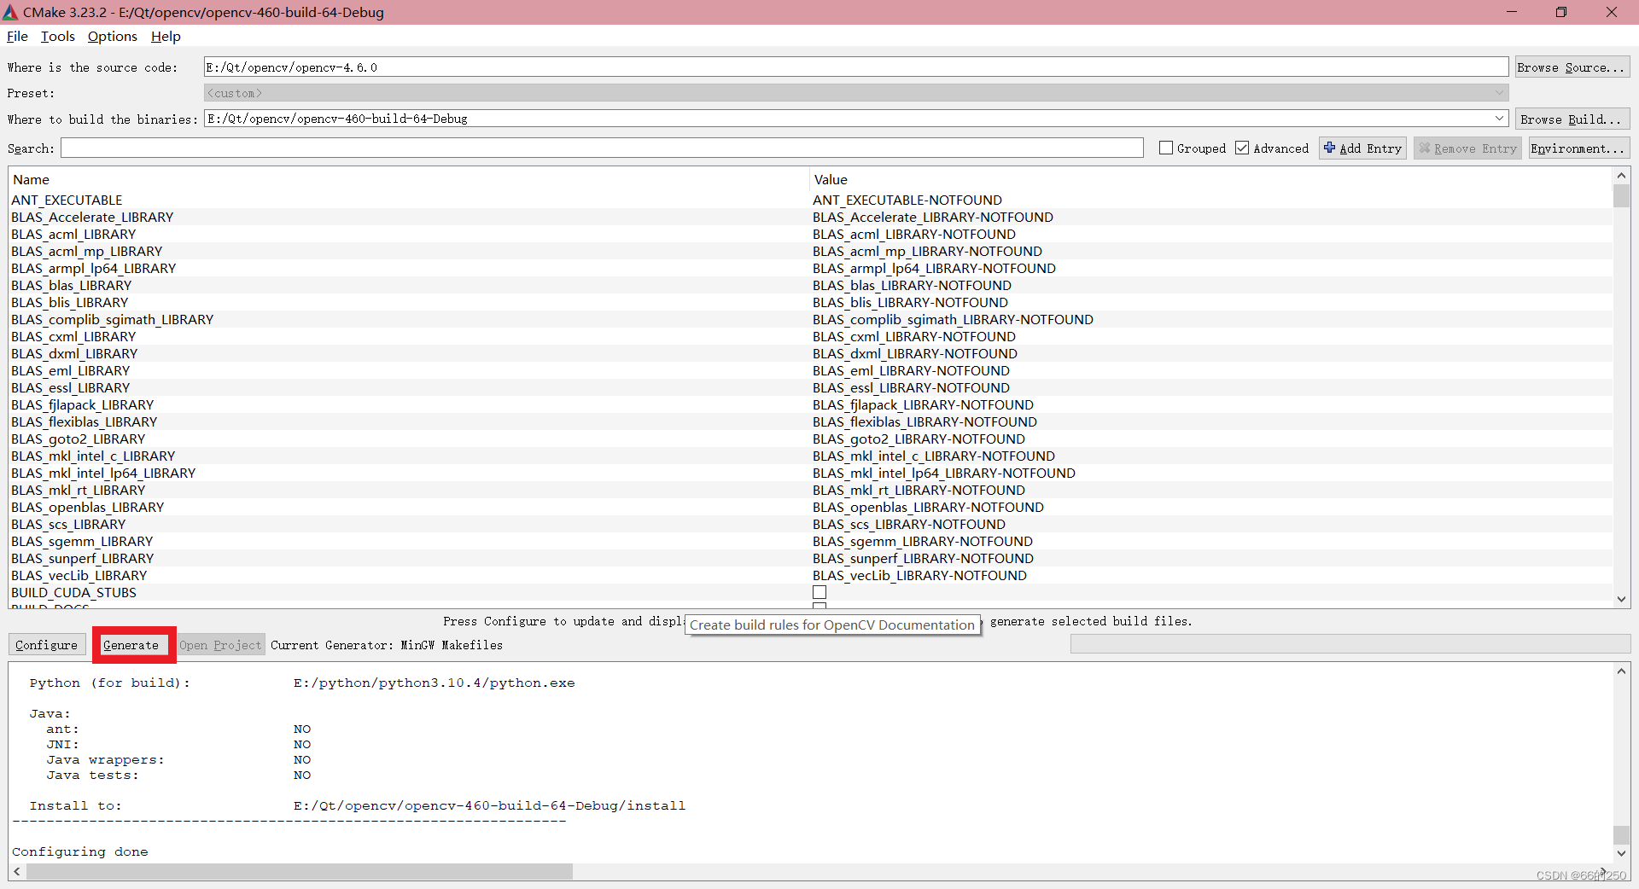Click the Open Project button
Image resolution: width=1639 pixels, height=889 pixels.
point(220,645)
